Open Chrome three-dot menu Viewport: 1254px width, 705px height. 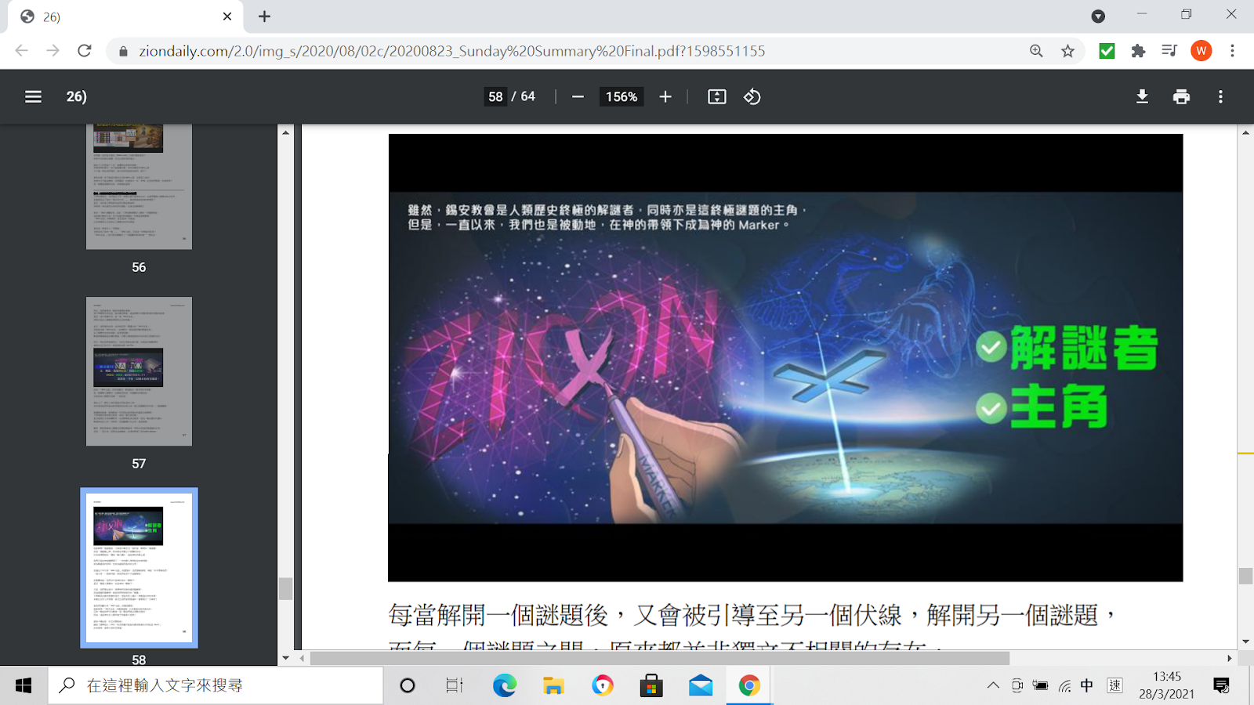1232,51
